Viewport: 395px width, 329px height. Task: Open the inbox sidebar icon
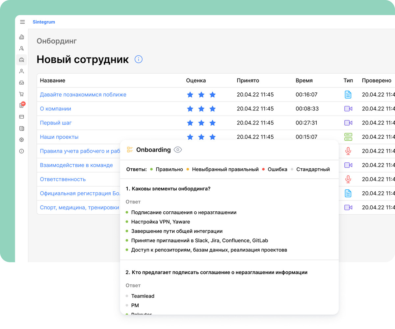(22, 82)
